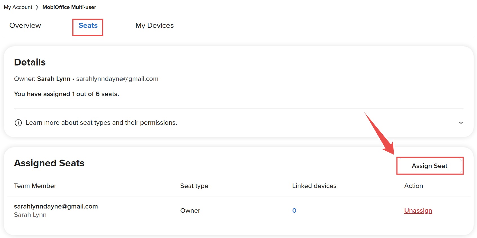477x238 pixels.
Task: Click the Action column header
Action: 414,186
